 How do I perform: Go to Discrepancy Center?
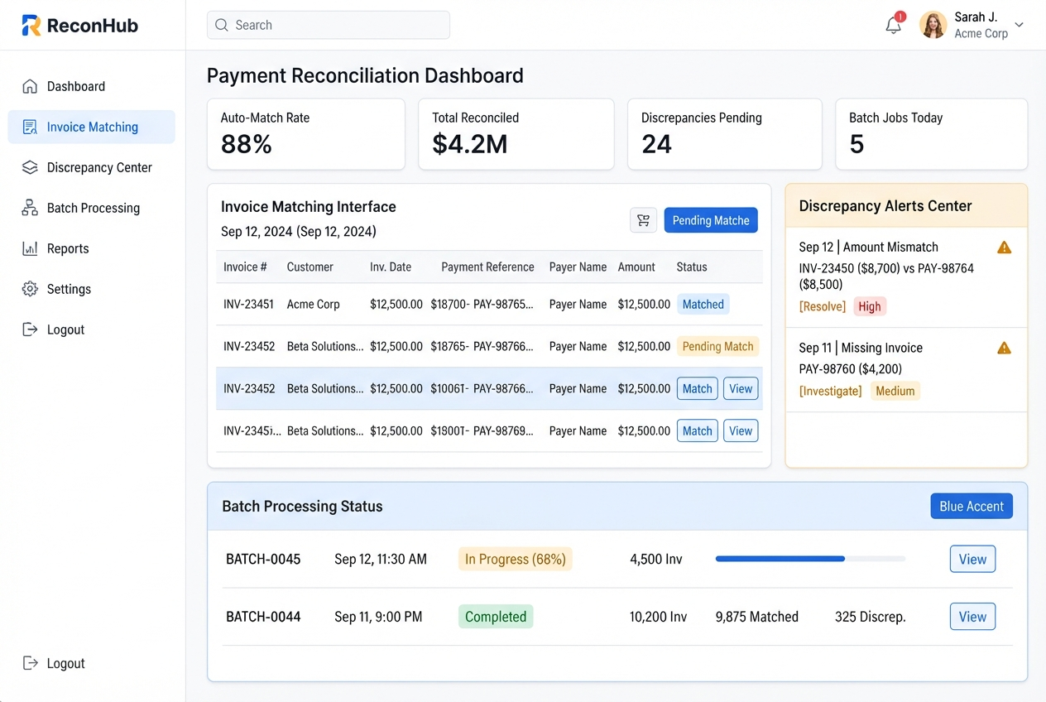(91, 167)
